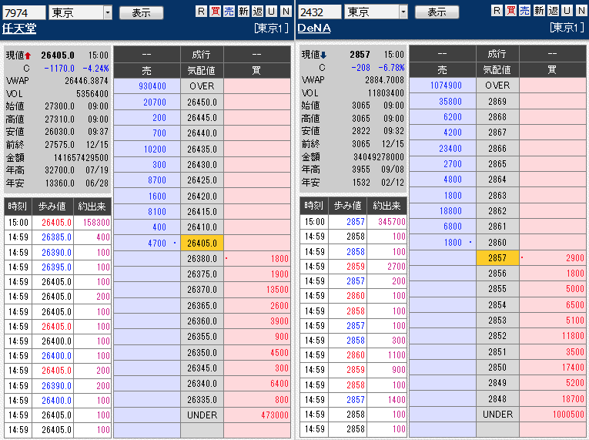Click the 15:00 tick volume 158300

(x=96, y=222)
